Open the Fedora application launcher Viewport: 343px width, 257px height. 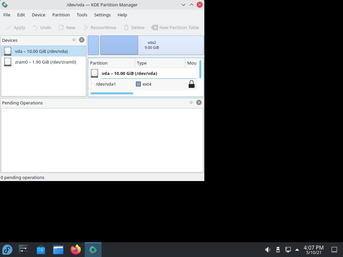pos(7,250)
